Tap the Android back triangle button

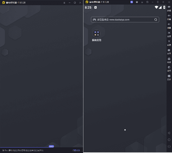169,133
